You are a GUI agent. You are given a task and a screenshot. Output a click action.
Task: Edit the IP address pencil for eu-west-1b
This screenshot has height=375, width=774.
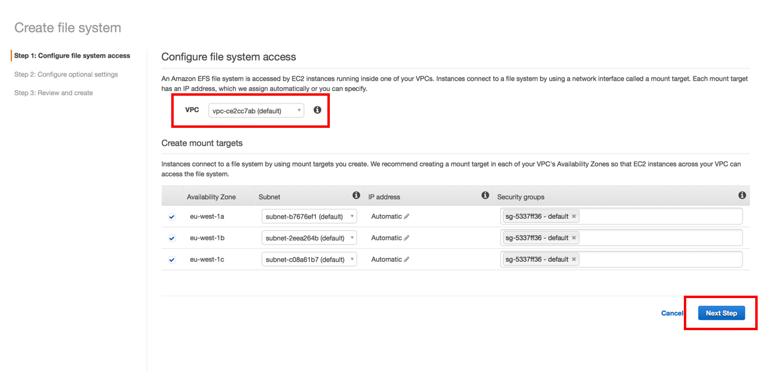407,238
